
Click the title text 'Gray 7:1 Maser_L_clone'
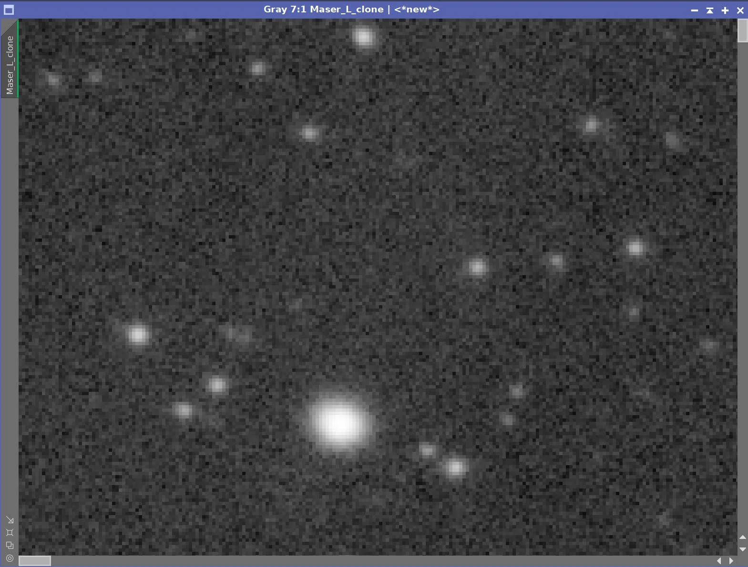pos(323,10)
